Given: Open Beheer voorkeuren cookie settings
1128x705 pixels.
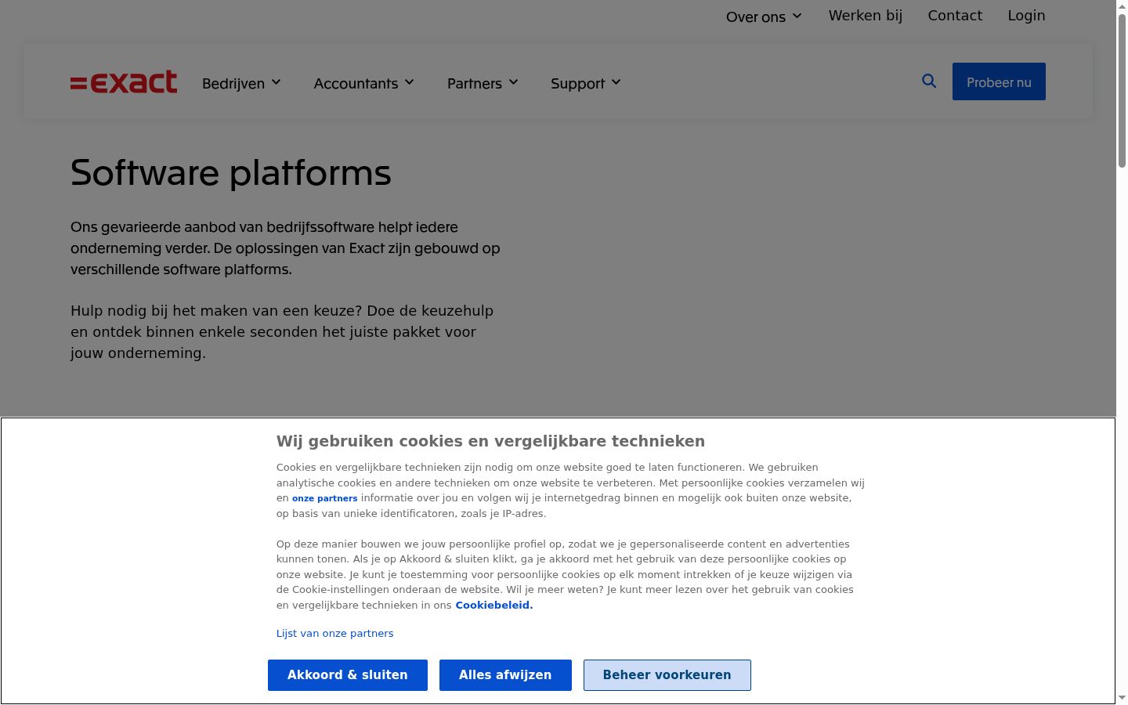Looking at the screenshot, I should pos(667,675).
